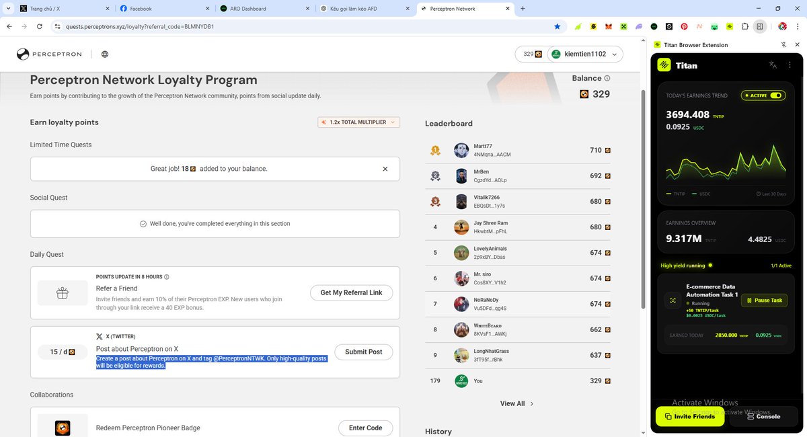Screen dimensions: 807x437
Task: Toggle the browser side panel button
Action: [x=760, y=26]
